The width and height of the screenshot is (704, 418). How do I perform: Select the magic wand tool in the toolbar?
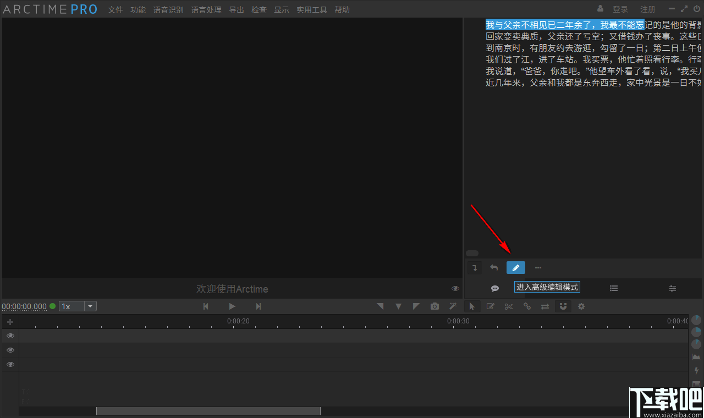point(453,306)
